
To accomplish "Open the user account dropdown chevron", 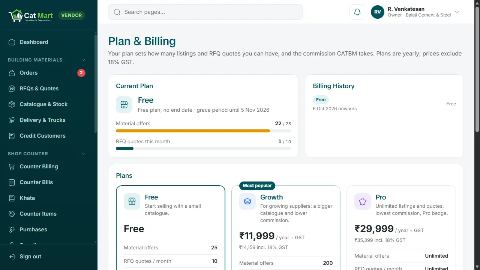I will (x=457, y=12).
